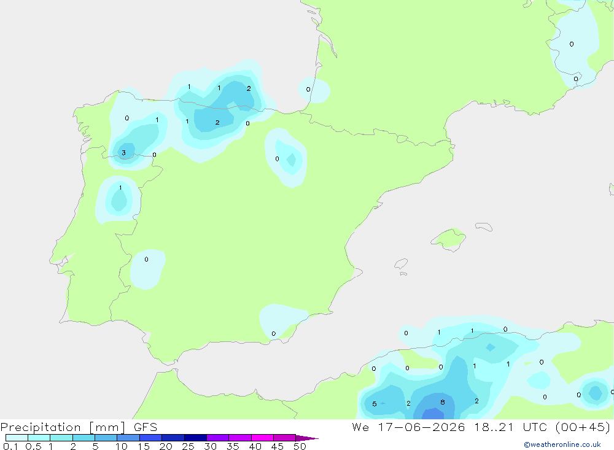
Task: Click the '25' legend scale label
Action: point(188,446)
